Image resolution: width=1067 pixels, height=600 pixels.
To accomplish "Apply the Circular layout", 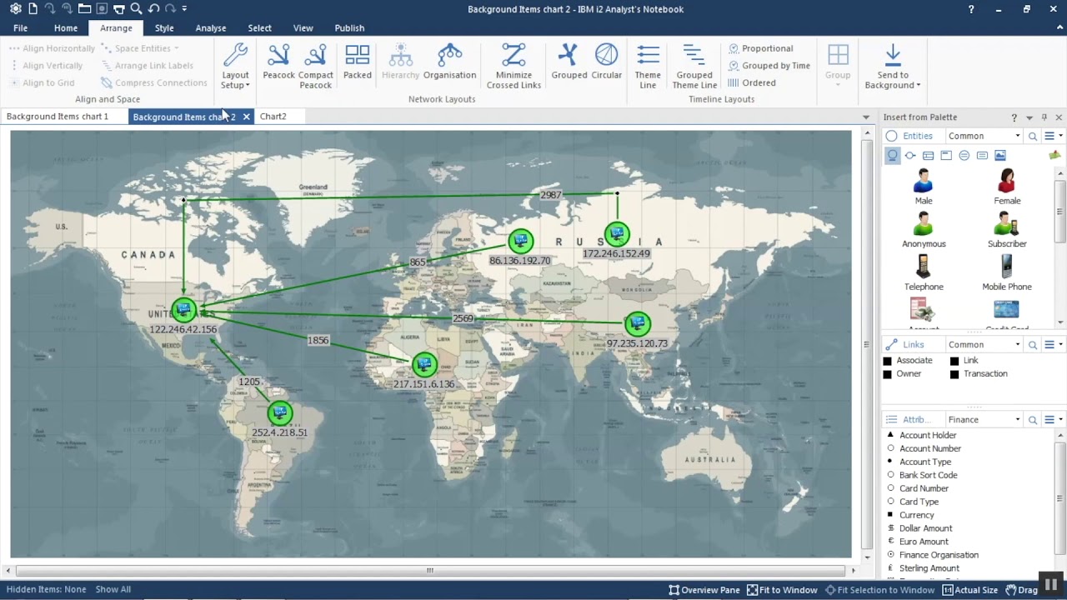I will tap(606, 63).
